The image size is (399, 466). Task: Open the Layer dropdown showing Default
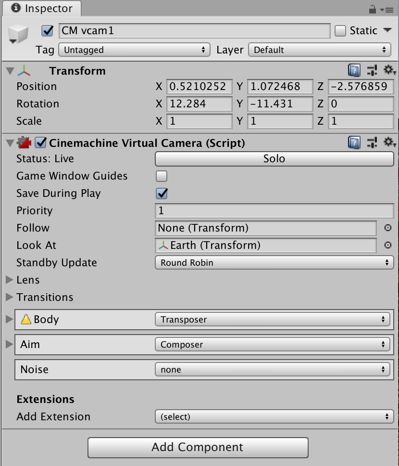pyautogui.click(x=319, y=50)
